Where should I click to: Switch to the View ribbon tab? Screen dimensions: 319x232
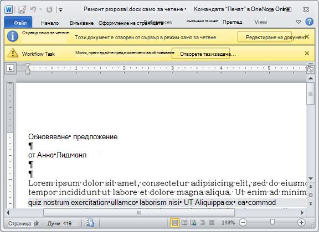(261, 22)
